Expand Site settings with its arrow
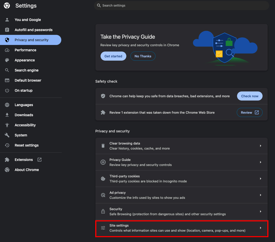This screenshot has width=275, height=242. click(261, 228)
